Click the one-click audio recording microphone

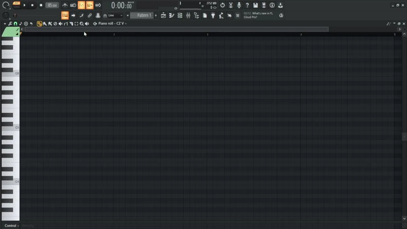(x=239, y=5)
